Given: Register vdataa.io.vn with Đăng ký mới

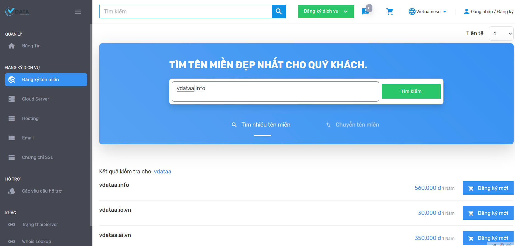Looking at the screenshot, I should [488, 213].
